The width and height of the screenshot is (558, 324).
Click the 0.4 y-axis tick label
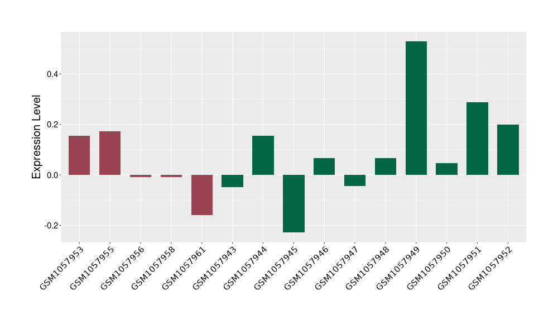click(52, 74)
